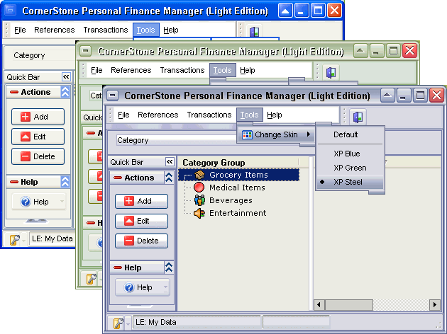
Task: Click the Delete button in the blue window
Action: (38, 156)
